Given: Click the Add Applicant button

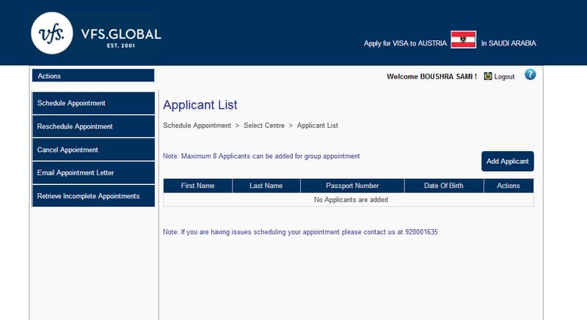Looking at the screenshot, I should tap(508, 161).
